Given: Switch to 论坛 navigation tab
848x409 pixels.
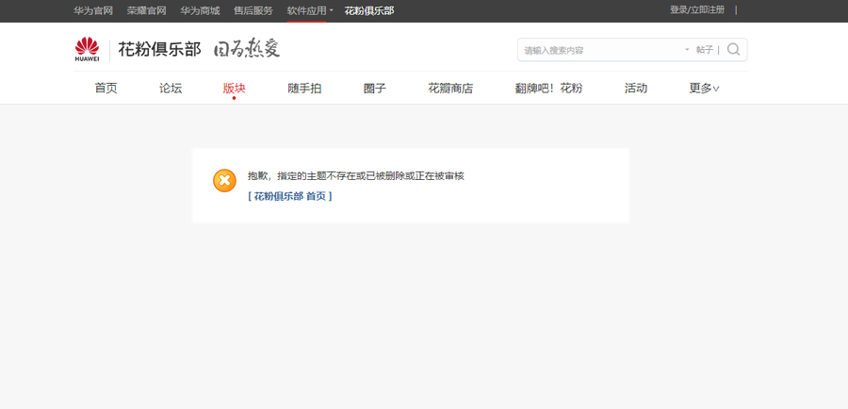Looking at the screenshot, I should point(171,89).
